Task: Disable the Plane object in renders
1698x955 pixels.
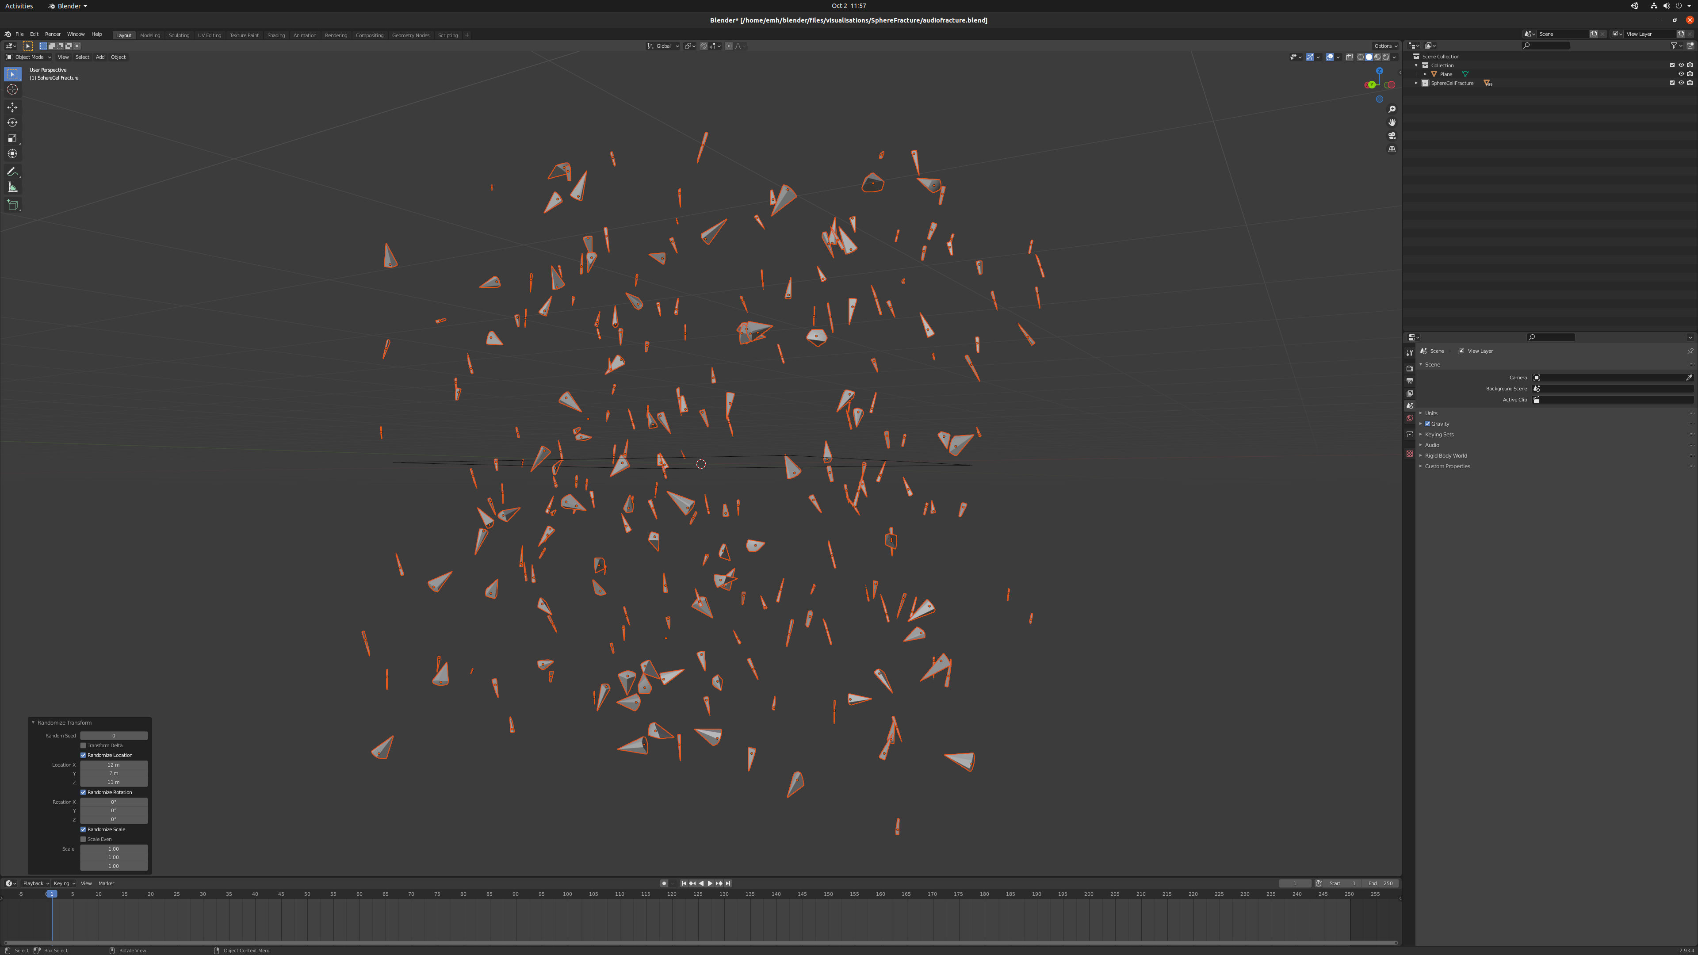Action: point(1690,74)
